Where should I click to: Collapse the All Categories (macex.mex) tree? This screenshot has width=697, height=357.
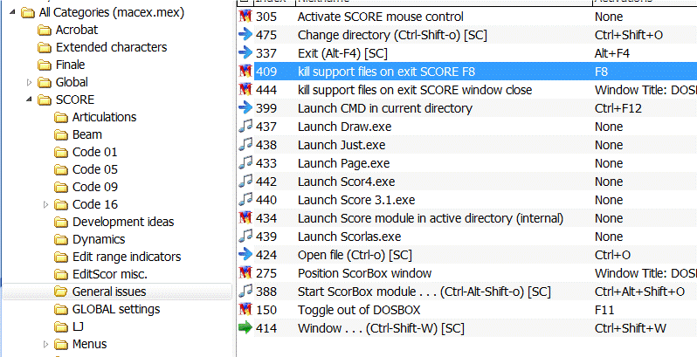[x=12, y=13]
